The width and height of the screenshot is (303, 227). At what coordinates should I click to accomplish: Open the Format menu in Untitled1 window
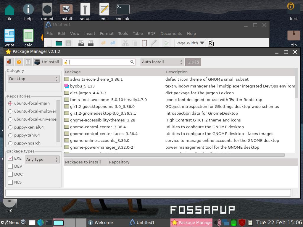107,34
